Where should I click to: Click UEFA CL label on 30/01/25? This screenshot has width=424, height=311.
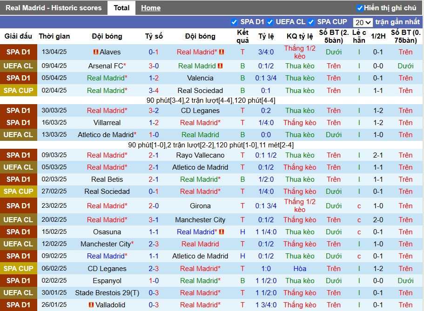19,292
